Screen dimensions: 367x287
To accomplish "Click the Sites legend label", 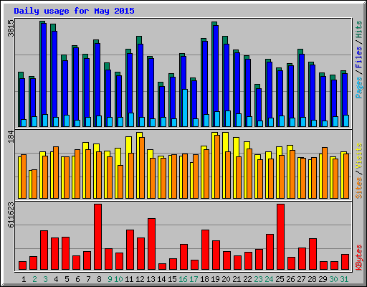I will 359,188.
